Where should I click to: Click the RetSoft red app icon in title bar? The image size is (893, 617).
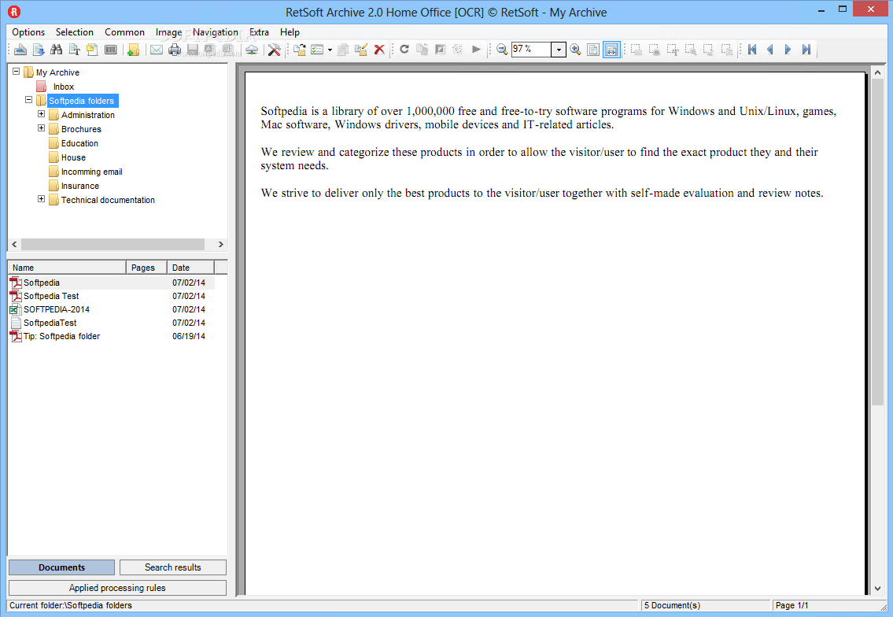click(14, 11)
